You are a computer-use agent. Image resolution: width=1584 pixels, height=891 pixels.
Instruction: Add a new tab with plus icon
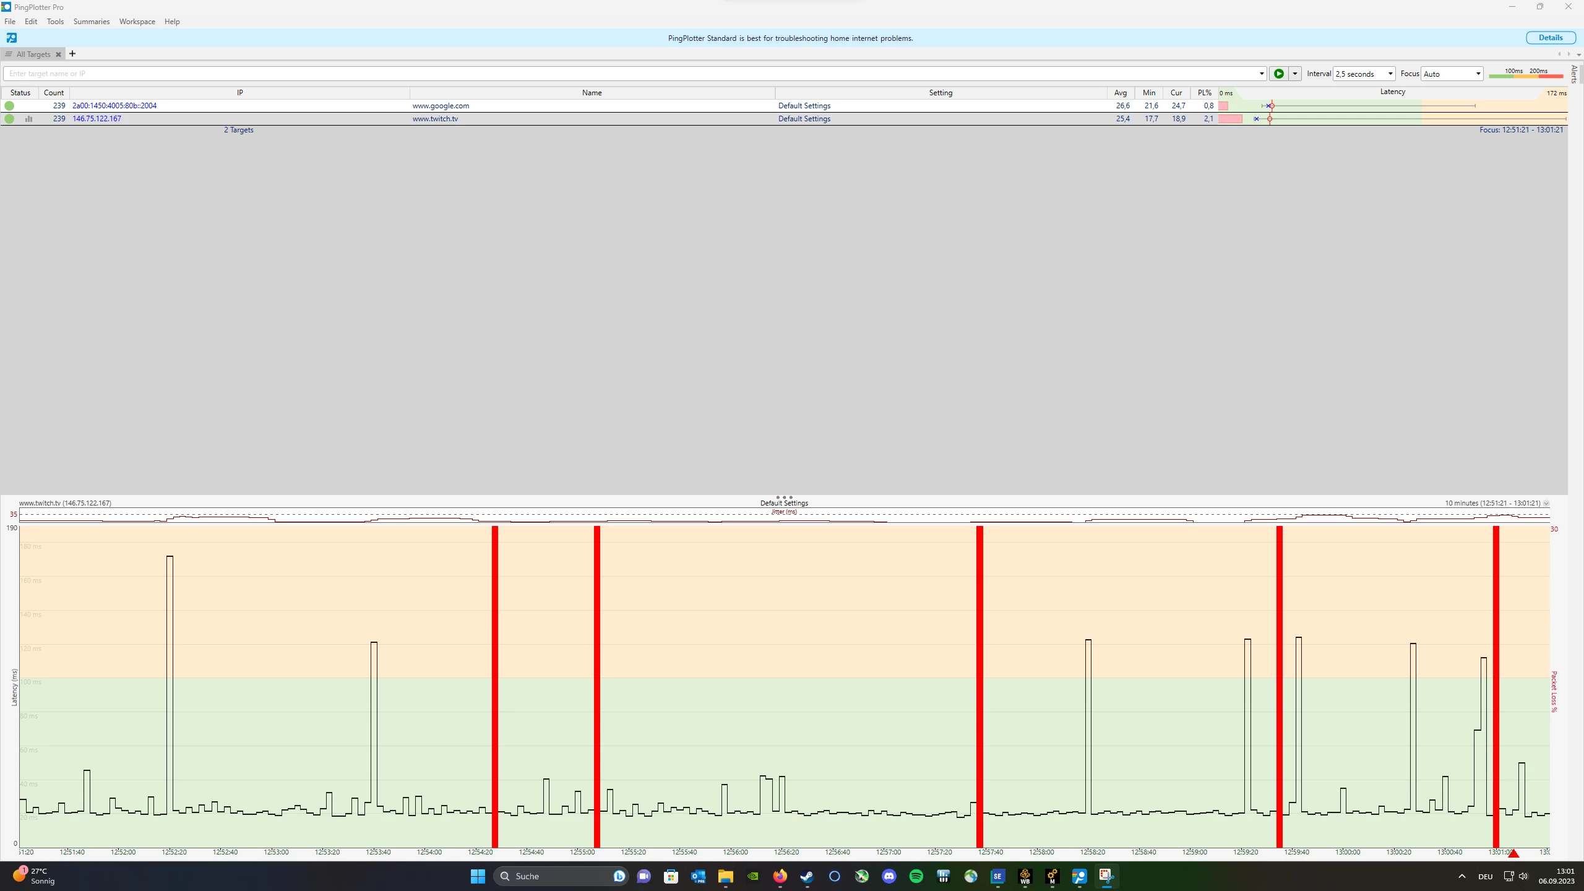click(72, 54)
